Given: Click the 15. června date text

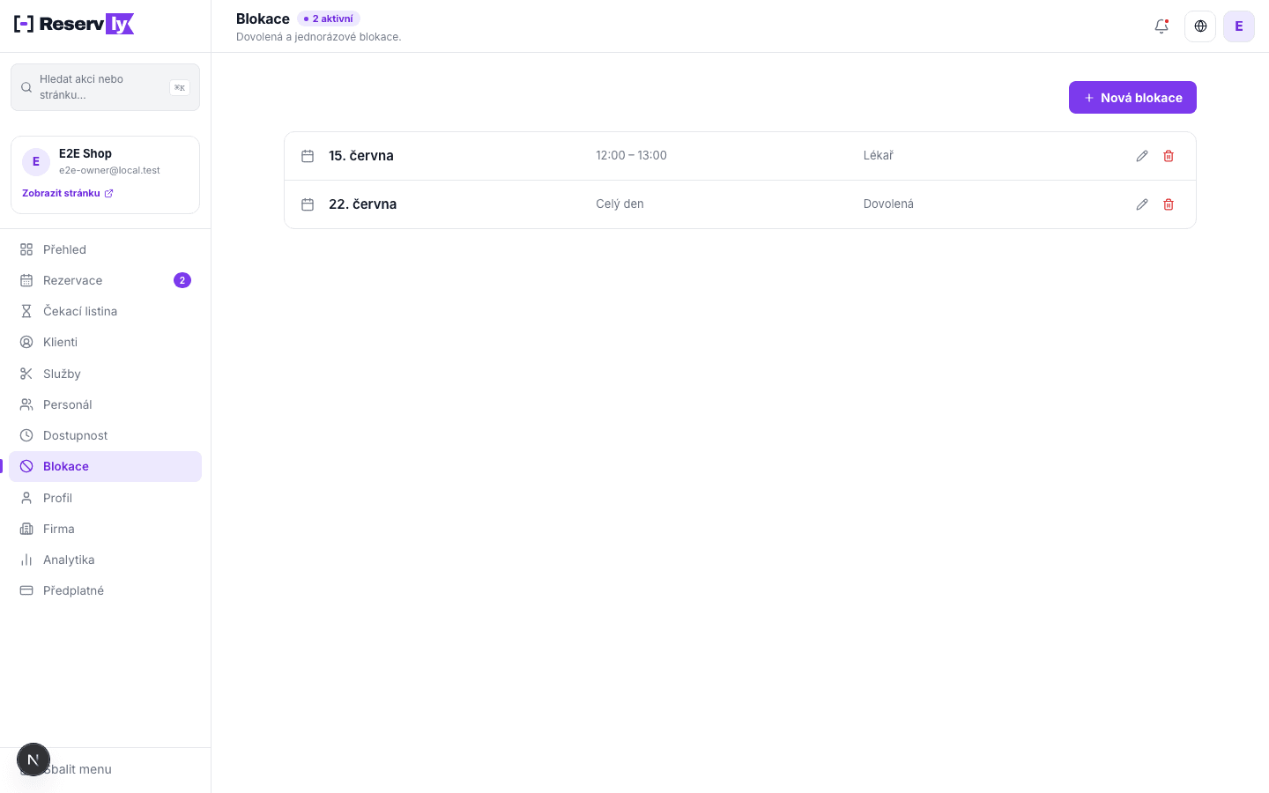Looking at the screenshot, I should click(x=361, y=156).
